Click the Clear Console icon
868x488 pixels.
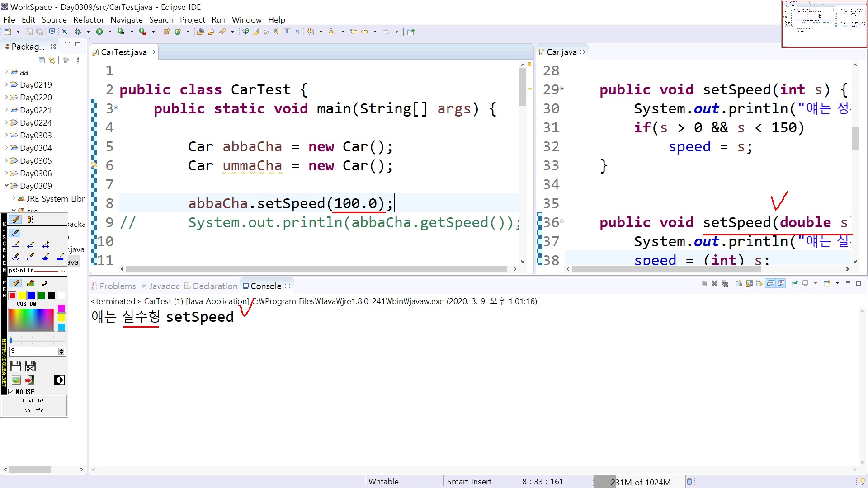739,283
